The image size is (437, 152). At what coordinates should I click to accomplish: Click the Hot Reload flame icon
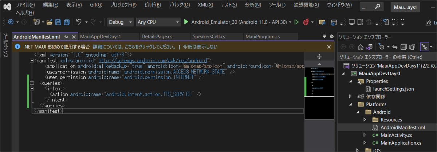[306, 22]
